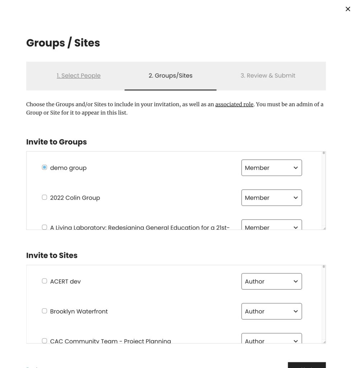Check the "2022 Colin Group" checkbox

(x=44, y=197)
